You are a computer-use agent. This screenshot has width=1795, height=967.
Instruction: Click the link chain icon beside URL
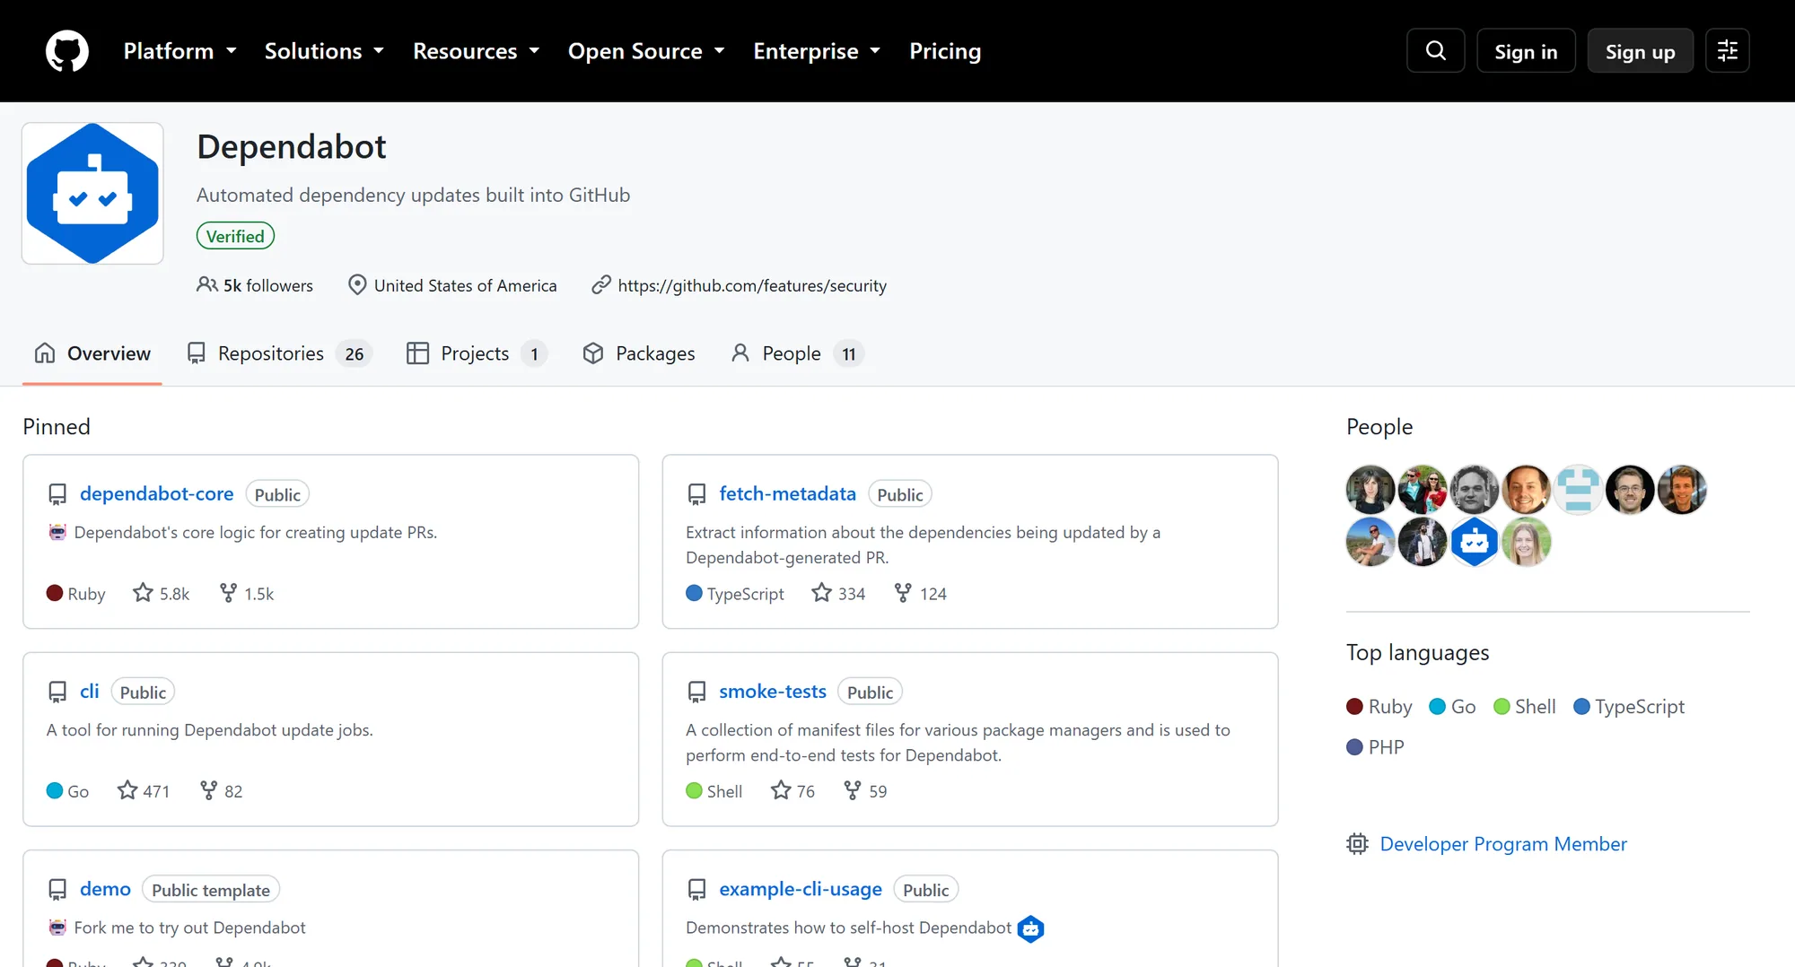[600, 284]
